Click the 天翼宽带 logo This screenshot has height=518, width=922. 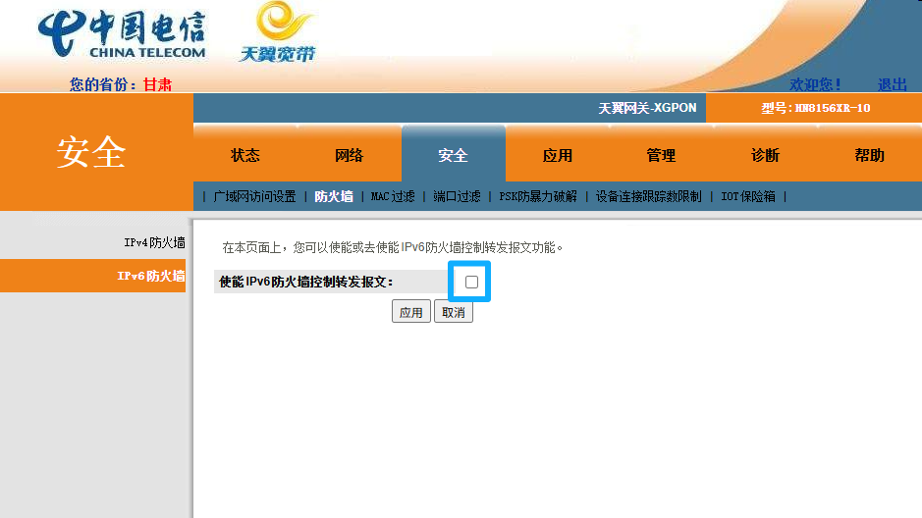278,31
